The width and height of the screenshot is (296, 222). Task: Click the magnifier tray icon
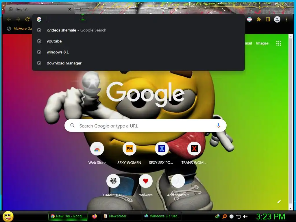[224, 216]
